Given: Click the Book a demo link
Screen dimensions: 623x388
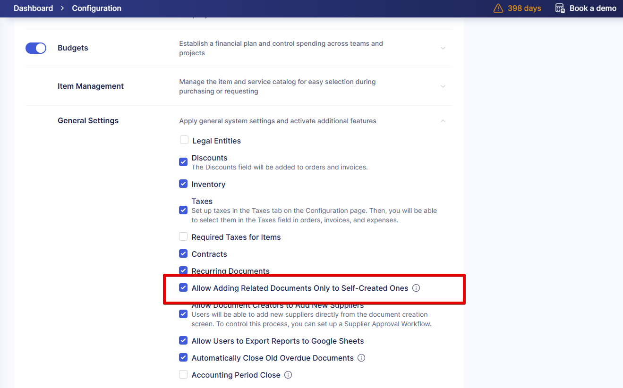Looking at the screenshot, I should (x=592, y=8).
